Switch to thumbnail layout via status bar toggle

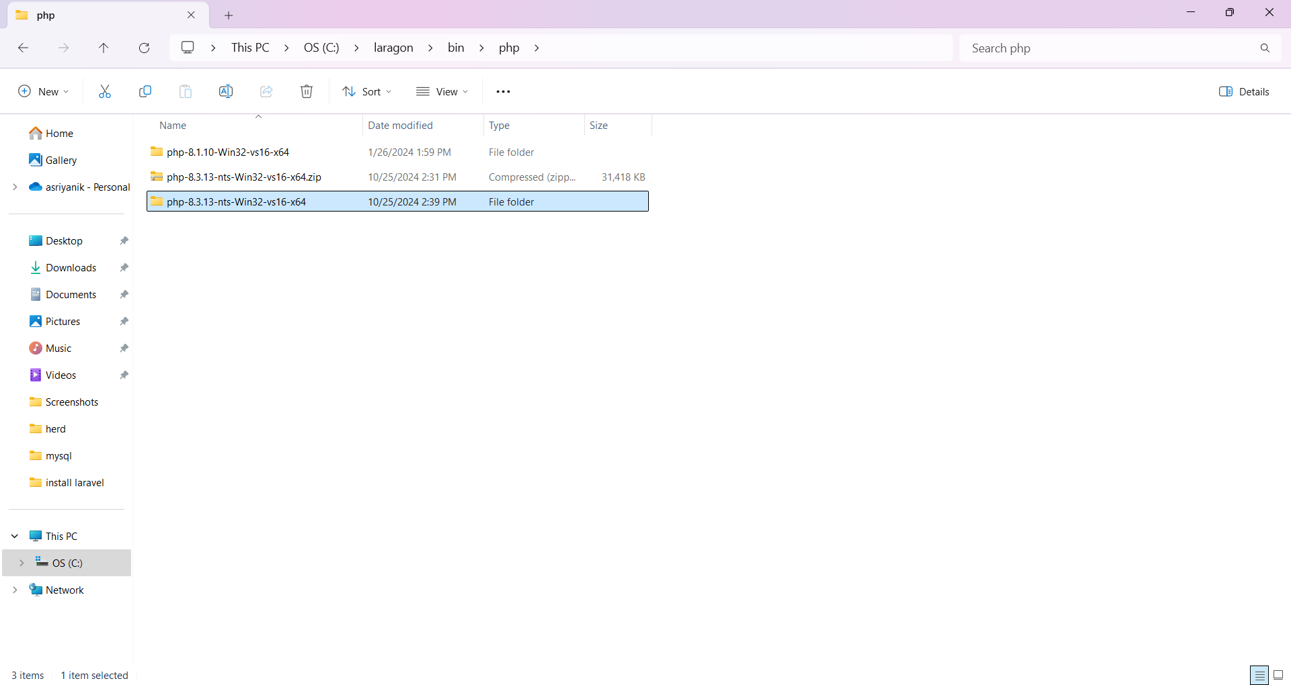click(1280, 675)
